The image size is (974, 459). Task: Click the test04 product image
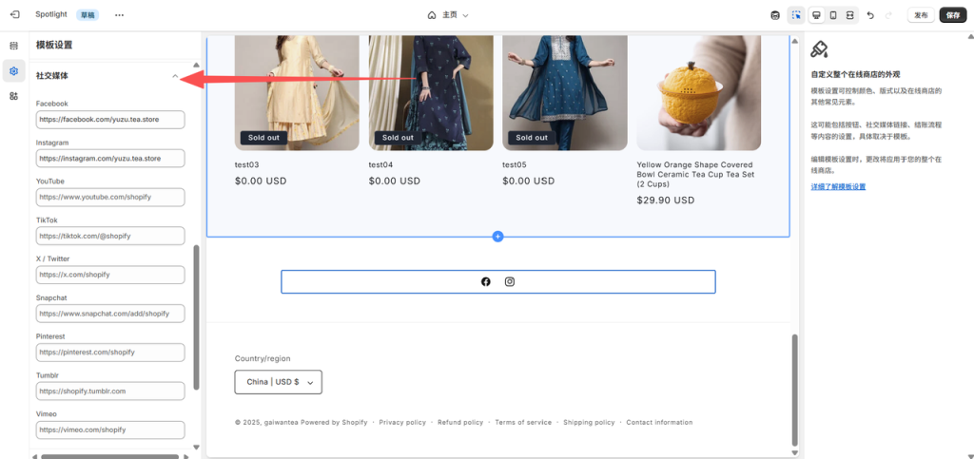click(431, 92)
